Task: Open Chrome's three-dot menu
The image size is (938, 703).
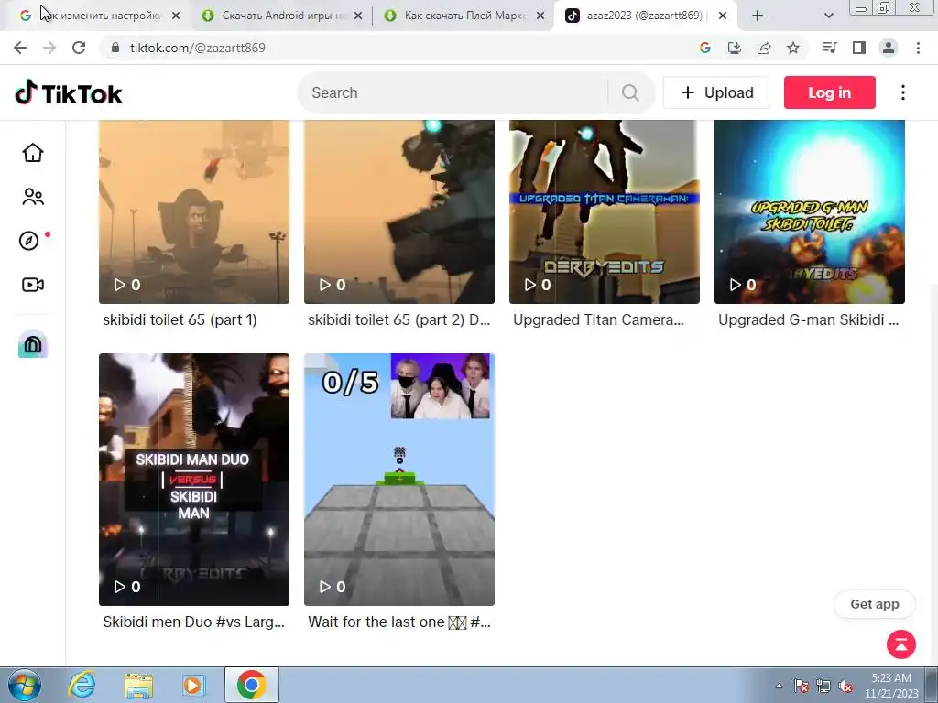Action: tap(918, 48)
